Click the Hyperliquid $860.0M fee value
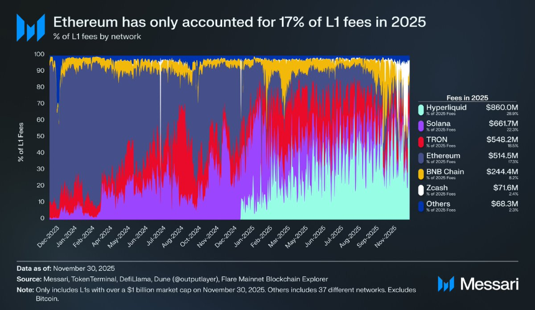 pyautogui.click(x=502, y=108)
